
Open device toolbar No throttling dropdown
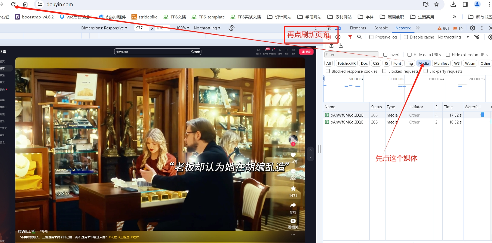point(207,28)
